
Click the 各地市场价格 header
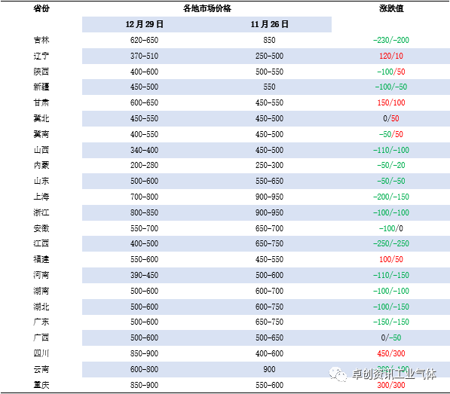point(207,8)
